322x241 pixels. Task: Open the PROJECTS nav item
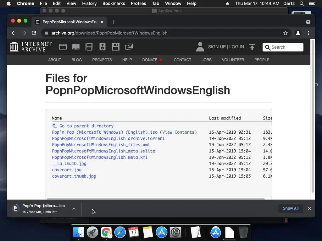(x=102, y=60)
